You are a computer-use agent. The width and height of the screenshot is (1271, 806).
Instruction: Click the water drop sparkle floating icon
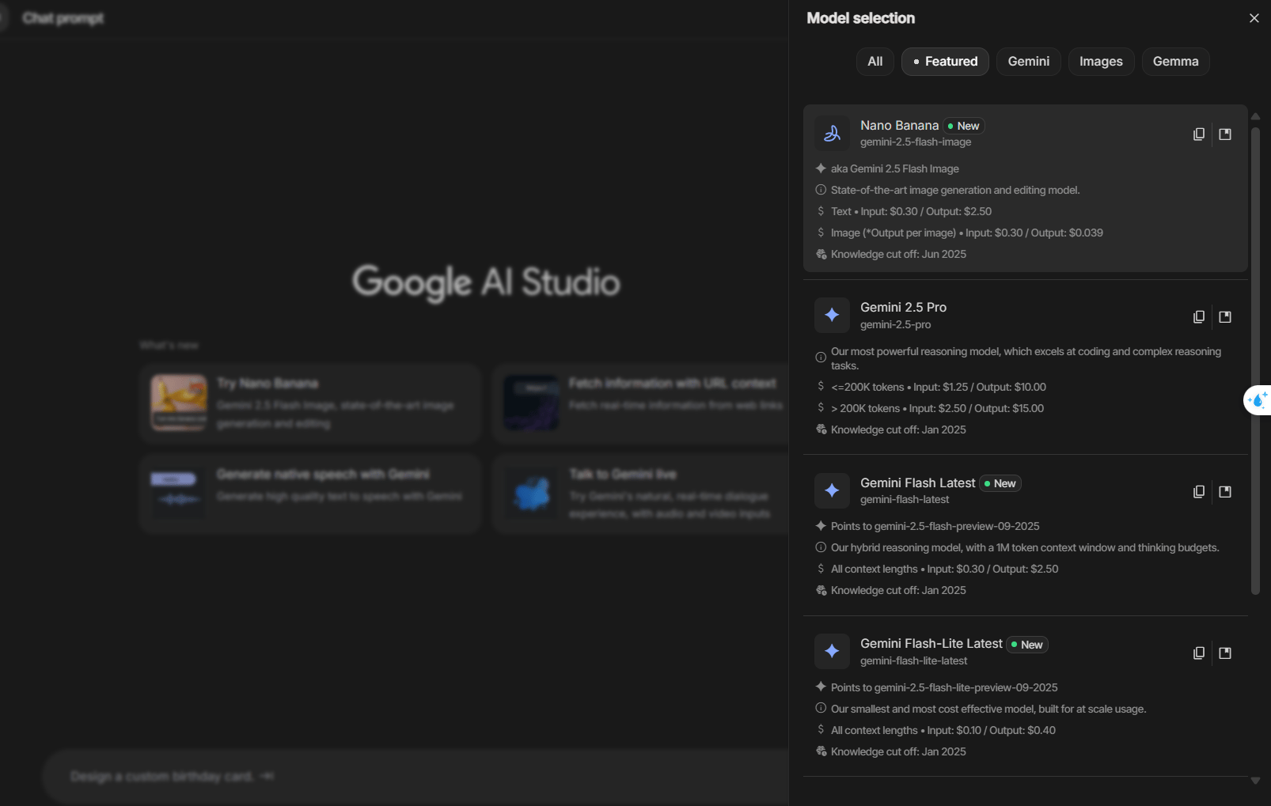[x=1258, y=400]
